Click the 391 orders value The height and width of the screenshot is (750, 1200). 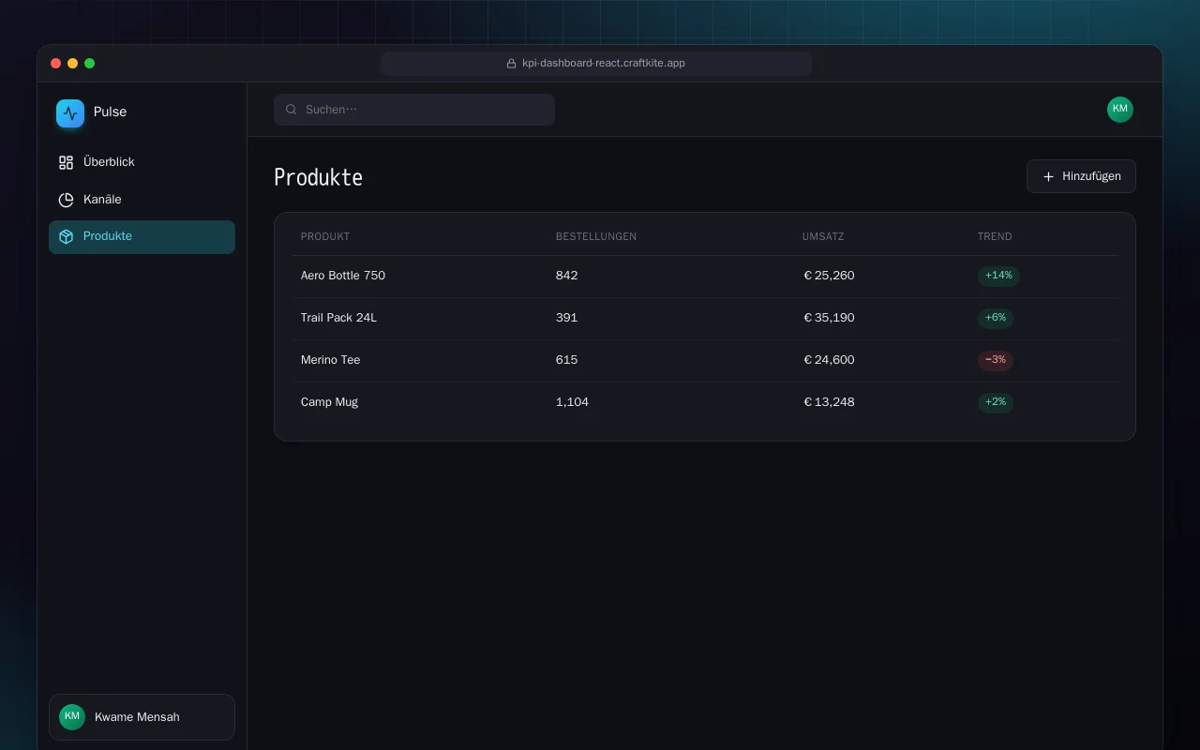click(x=566, y=318)
